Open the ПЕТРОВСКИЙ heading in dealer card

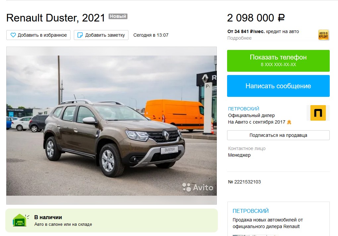[x=251, y=211]
